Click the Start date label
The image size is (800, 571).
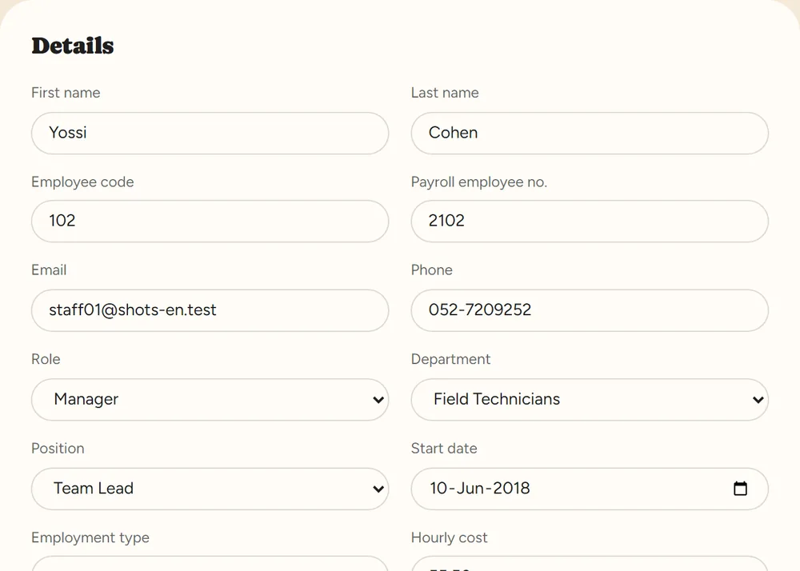[444, 448]
